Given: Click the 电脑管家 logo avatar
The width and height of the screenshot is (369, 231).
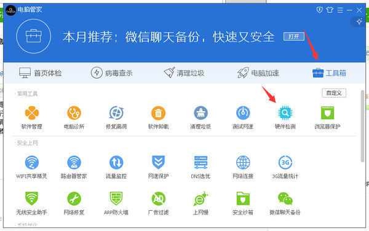Looking at the screenshot, I should 10,10.
